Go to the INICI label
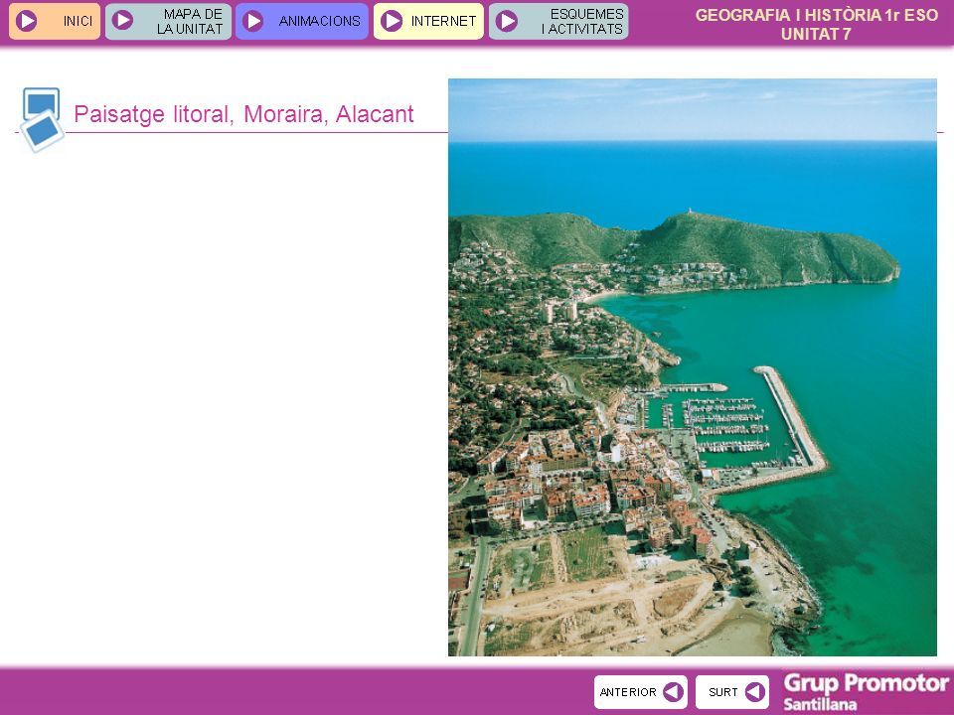 pyautogui.click(x=78, y=21)
